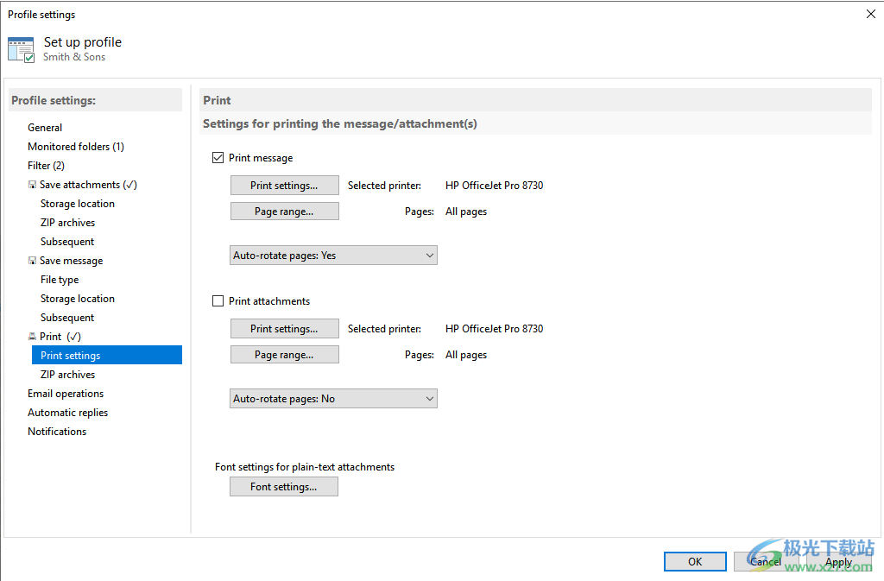Open the Notifications settings page
The image size is (884, 581).
[x=57, y=432]
